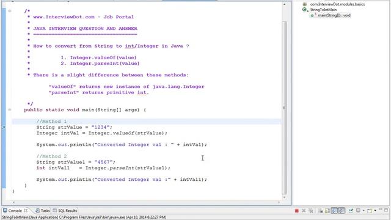Click the editor scrollbar down arrow
The width and height of the screenshot is (391, 220).
[284, 197]
